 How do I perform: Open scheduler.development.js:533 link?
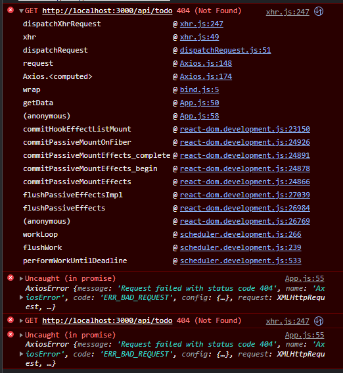tap(240, 261)
